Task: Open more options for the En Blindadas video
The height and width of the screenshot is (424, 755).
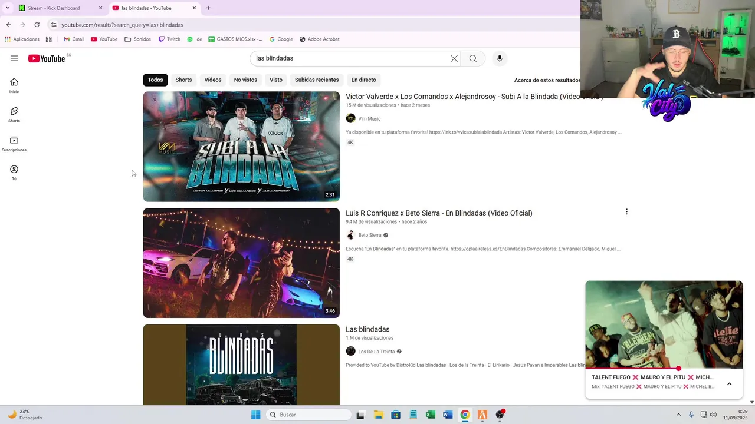Action: (626, 211)
